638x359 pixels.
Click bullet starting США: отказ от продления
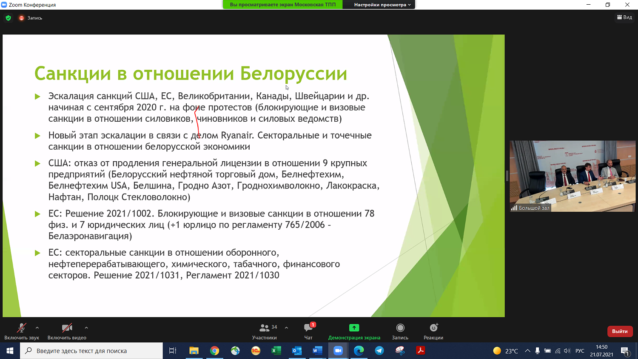click(214, 180)
